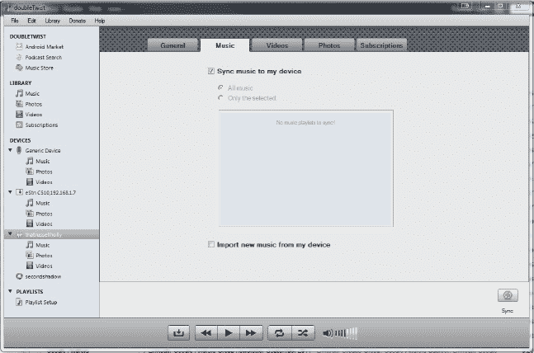This screenshot has width=534, height=353.
Task: Open the Library menu
Action: (x=53, y=21)
